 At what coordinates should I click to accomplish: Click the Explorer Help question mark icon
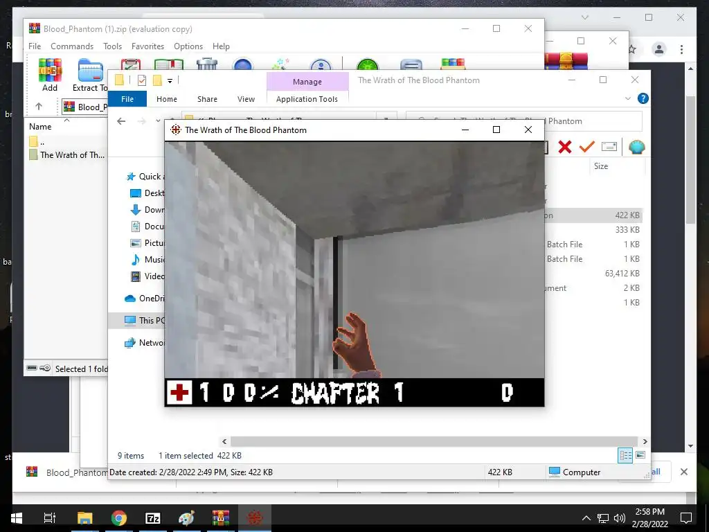pos(643,98)
